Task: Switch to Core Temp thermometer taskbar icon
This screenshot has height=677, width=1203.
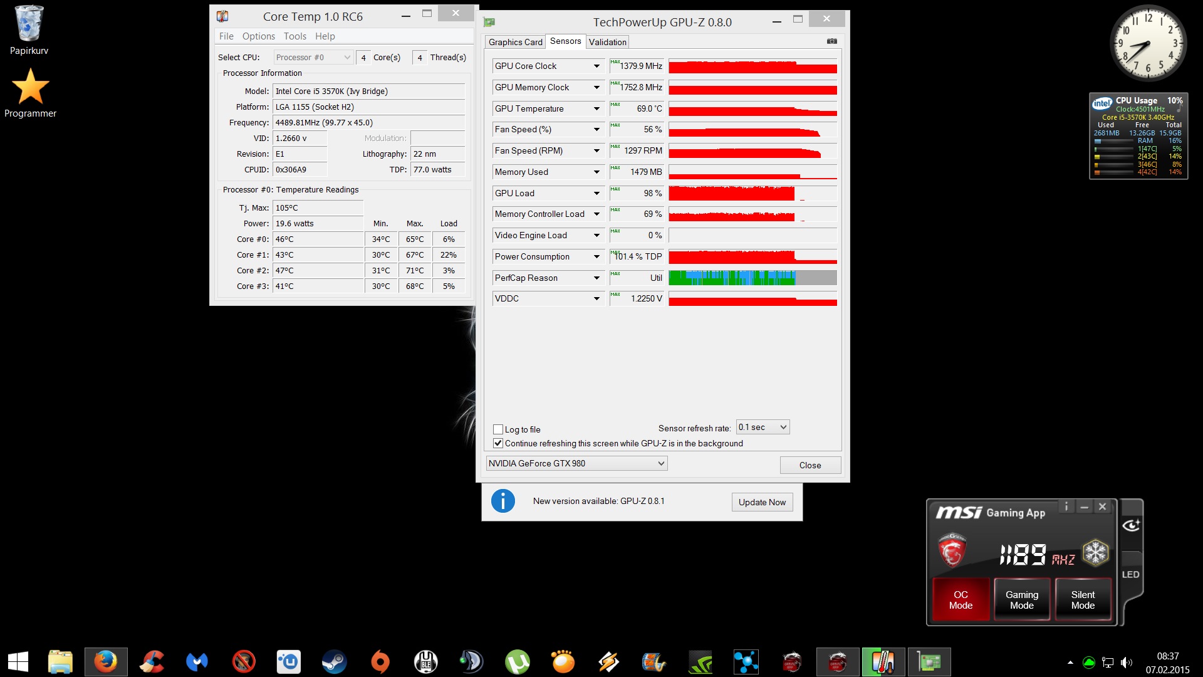Action: pos(883,662)
